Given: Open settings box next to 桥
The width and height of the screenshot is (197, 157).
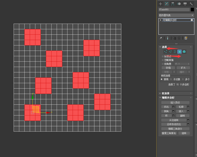Looking at the screenshot, I should [173, 116].
